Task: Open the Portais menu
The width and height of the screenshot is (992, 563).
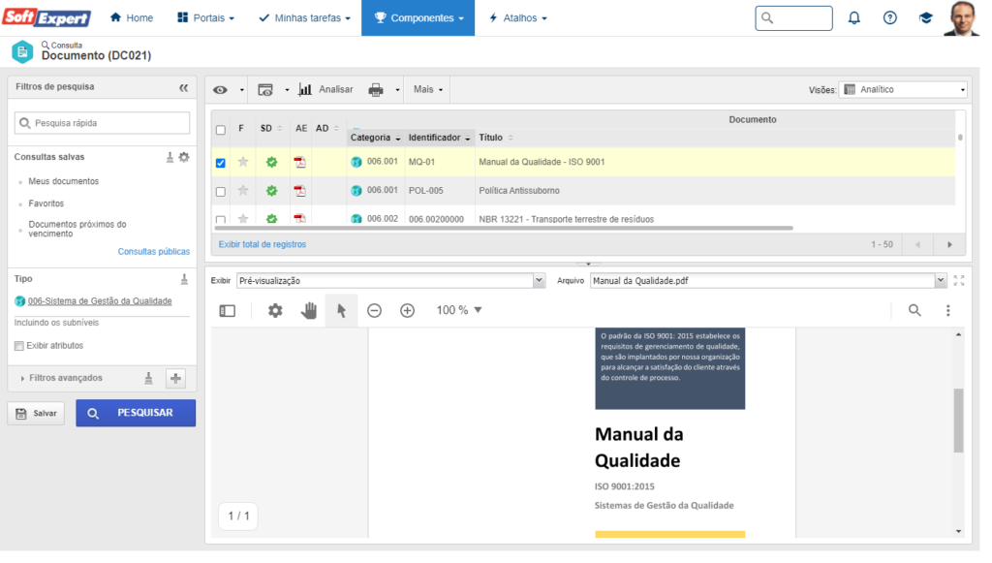Action: (206, 18)
